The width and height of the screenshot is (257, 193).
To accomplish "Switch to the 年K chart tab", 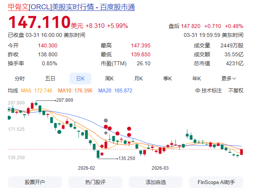I will click(197, 78).
